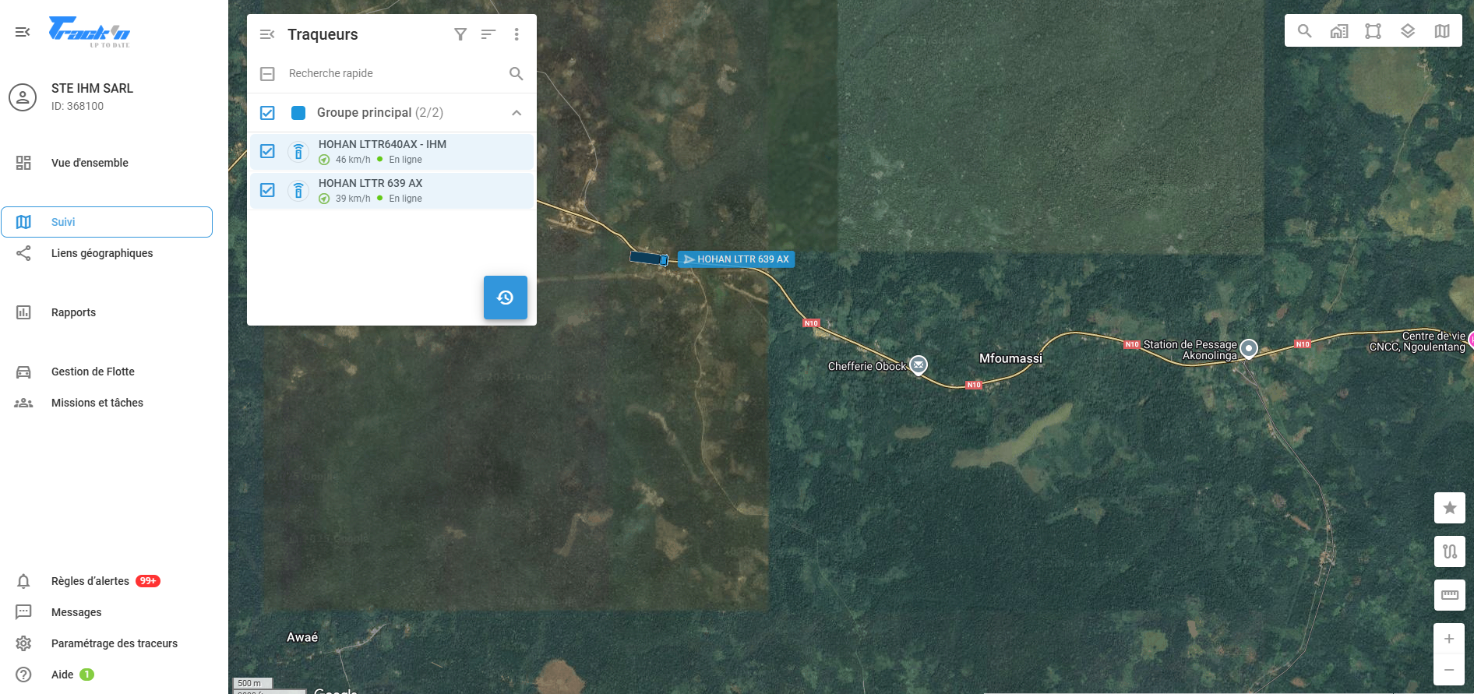
Task: Open the geofence drawing tool
Action: [x=1373, y=31]
